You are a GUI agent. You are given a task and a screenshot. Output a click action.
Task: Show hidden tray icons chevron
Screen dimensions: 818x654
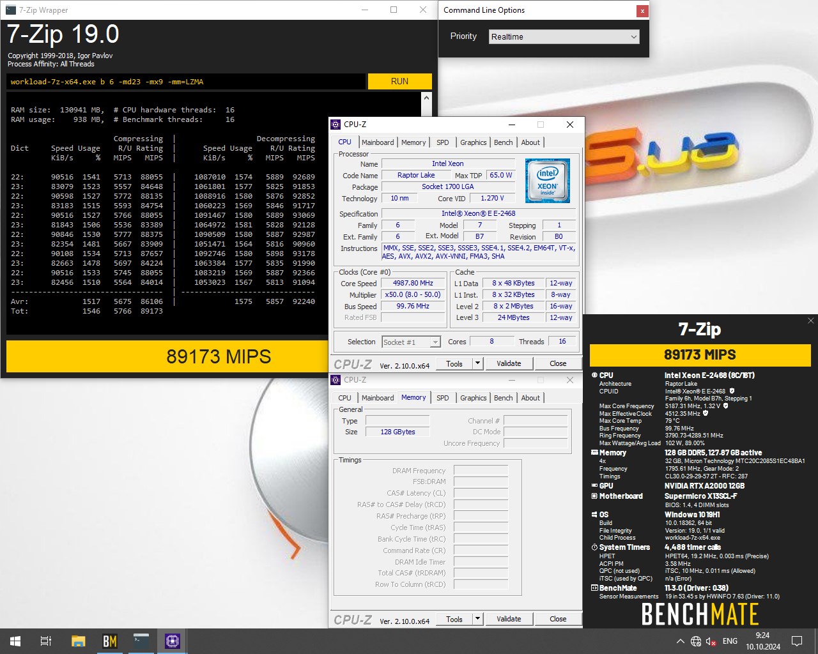680,641
